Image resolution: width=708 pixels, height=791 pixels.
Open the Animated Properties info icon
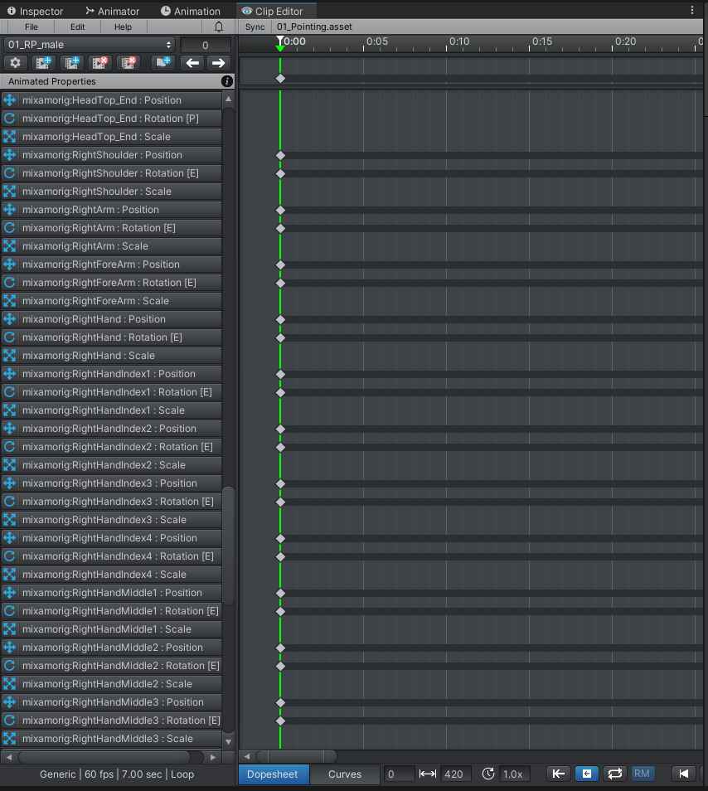[227, 81]
